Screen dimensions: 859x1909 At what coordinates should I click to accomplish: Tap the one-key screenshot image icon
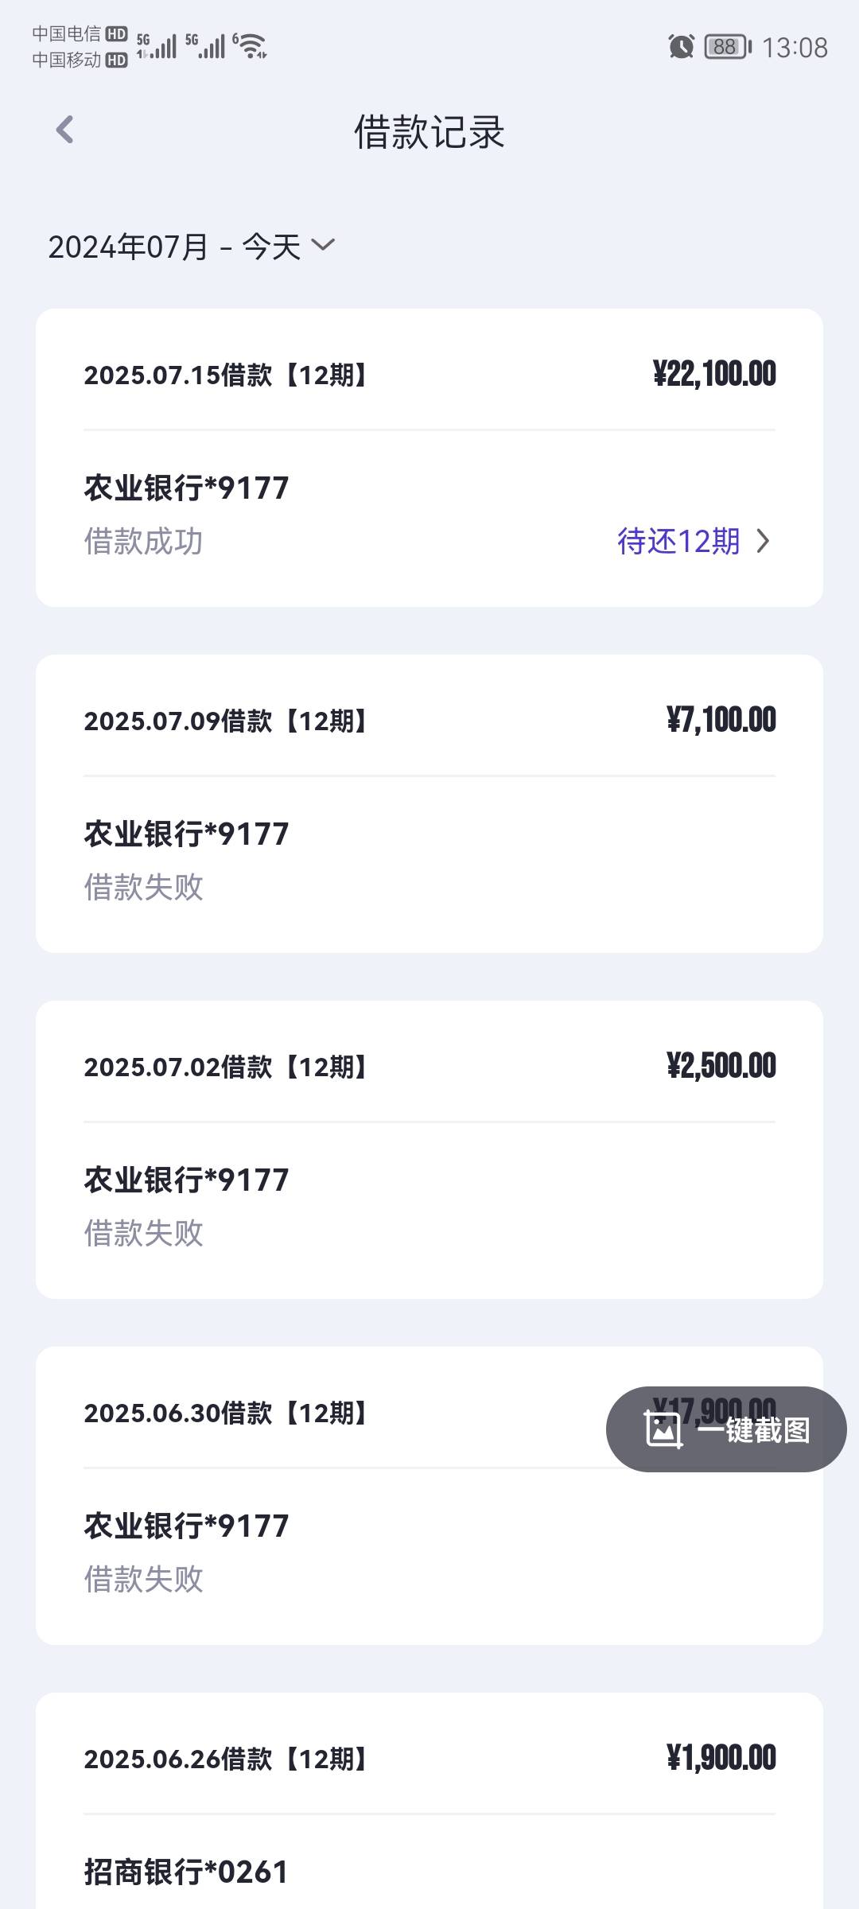pyautogui.click(x=663, y=1429)
